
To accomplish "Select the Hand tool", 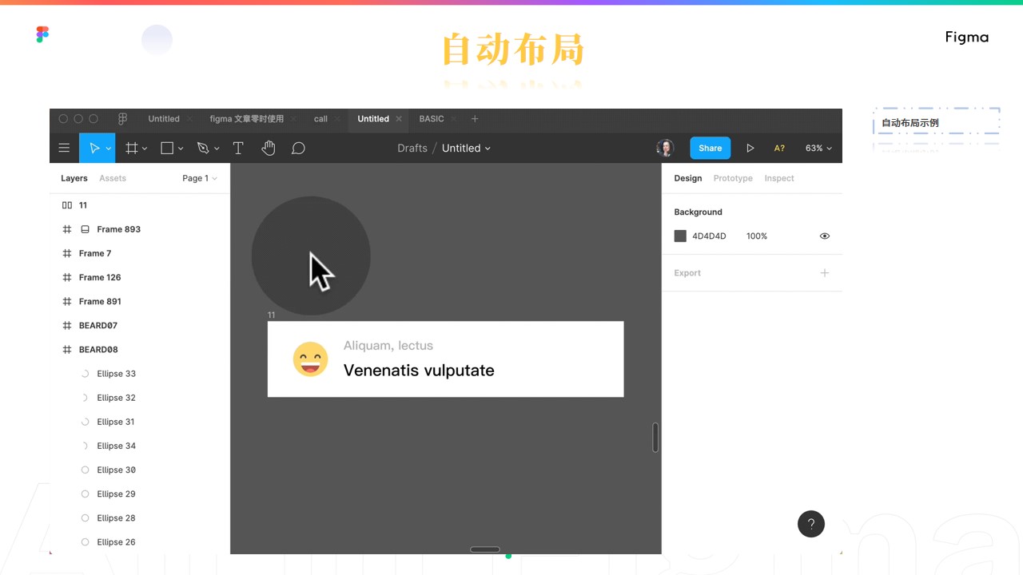I will click(x=269, y=149).
